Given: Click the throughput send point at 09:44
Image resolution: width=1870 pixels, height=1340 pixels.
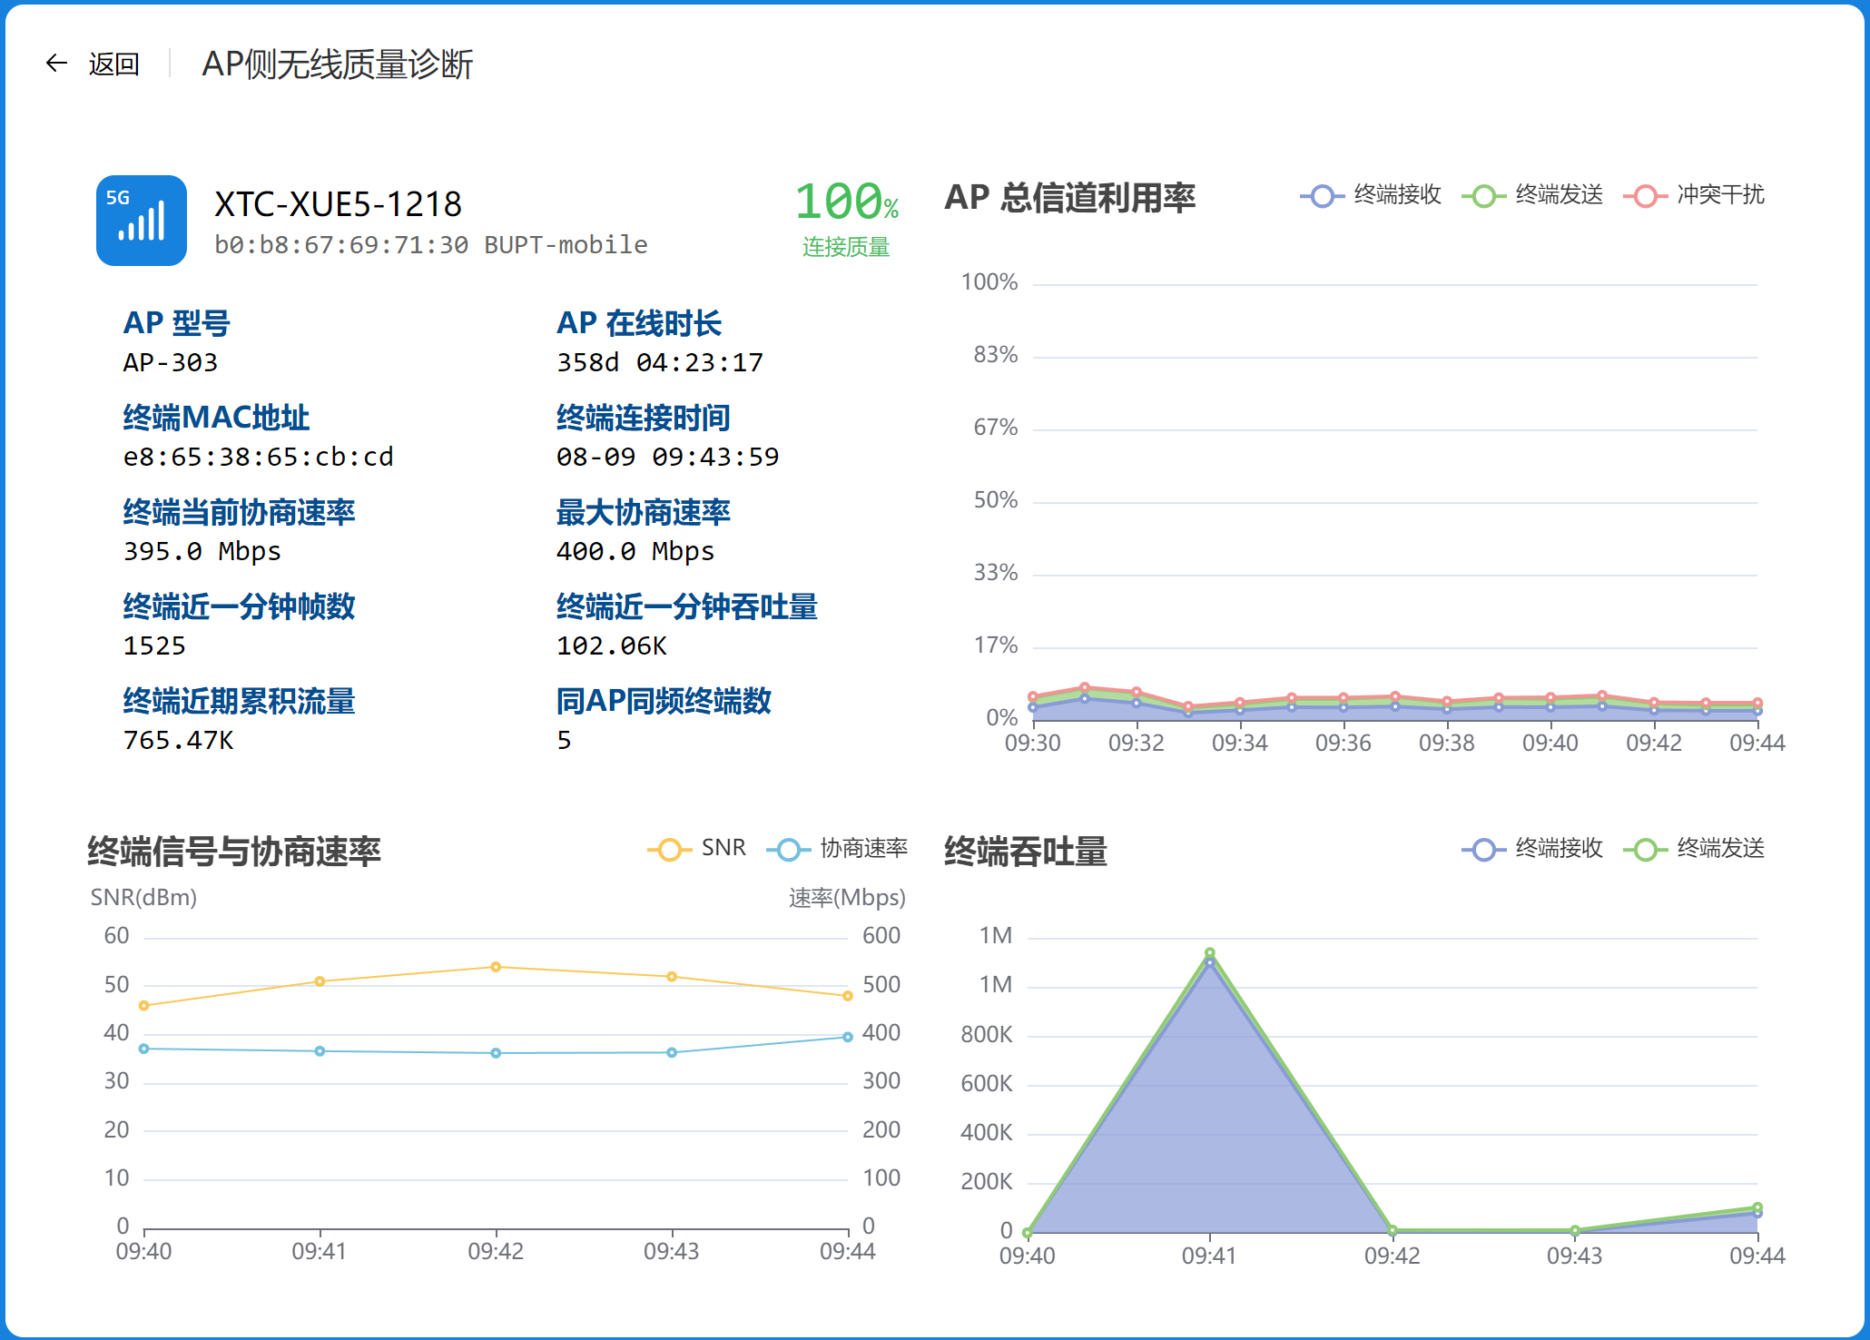Looking at the screenshot, I should 1757,1207.
